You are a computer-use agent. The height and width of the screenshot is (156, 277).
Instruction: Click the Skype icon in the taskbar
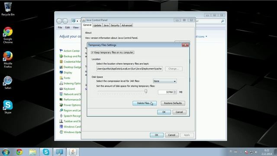click(x=46, y=152)
